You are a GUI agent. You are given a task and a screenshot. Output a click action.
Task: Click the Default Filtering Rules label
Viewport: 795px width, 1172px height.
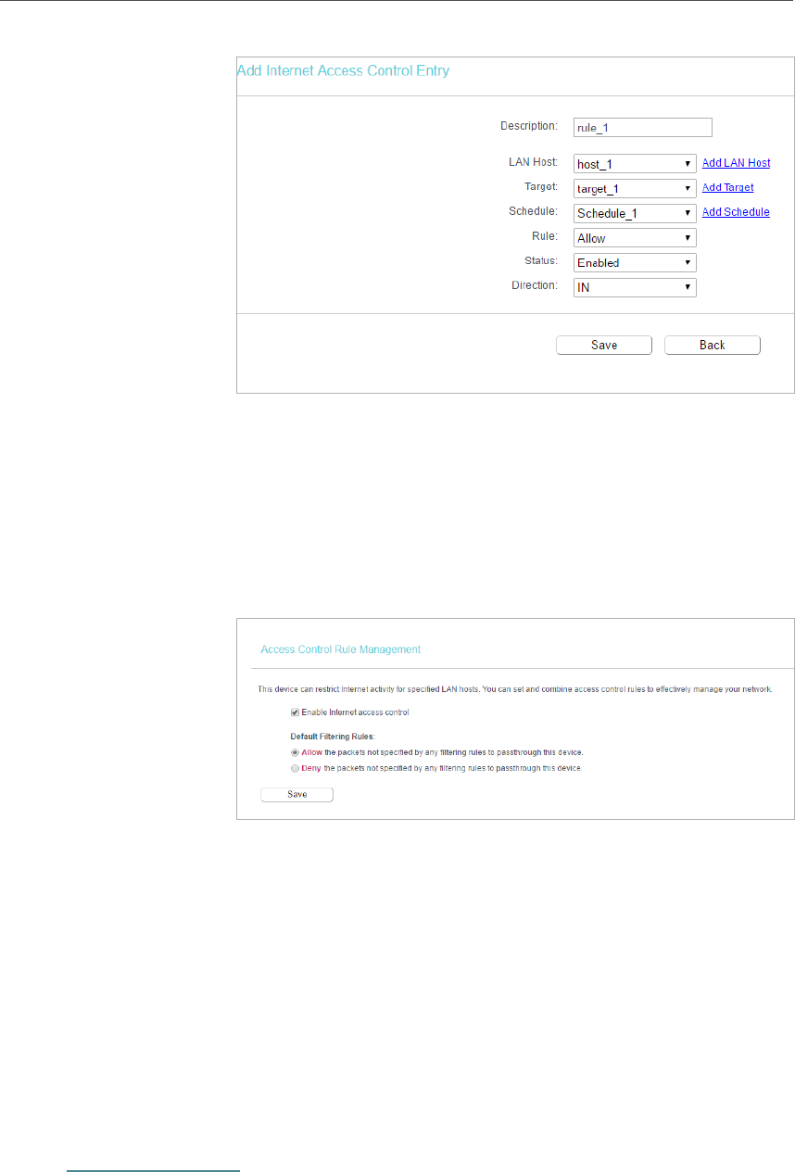click(x=332, y=738)
